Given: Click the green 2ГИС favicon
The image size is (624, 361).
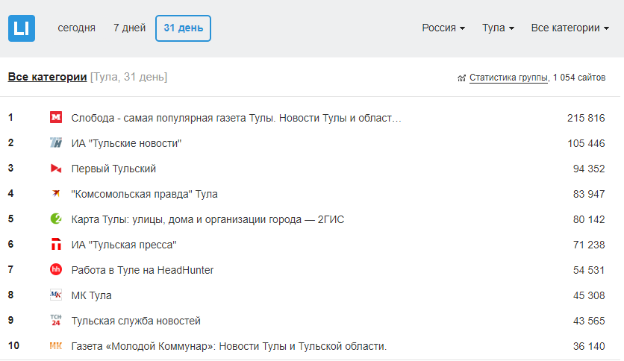Looking at the screenshot, I should pyautogui.click(x=56, y=219).
